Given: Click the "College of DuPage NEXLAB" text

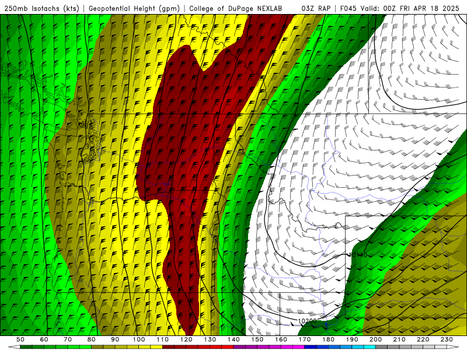Looking at the screenshot, I should tap(236, 8).
